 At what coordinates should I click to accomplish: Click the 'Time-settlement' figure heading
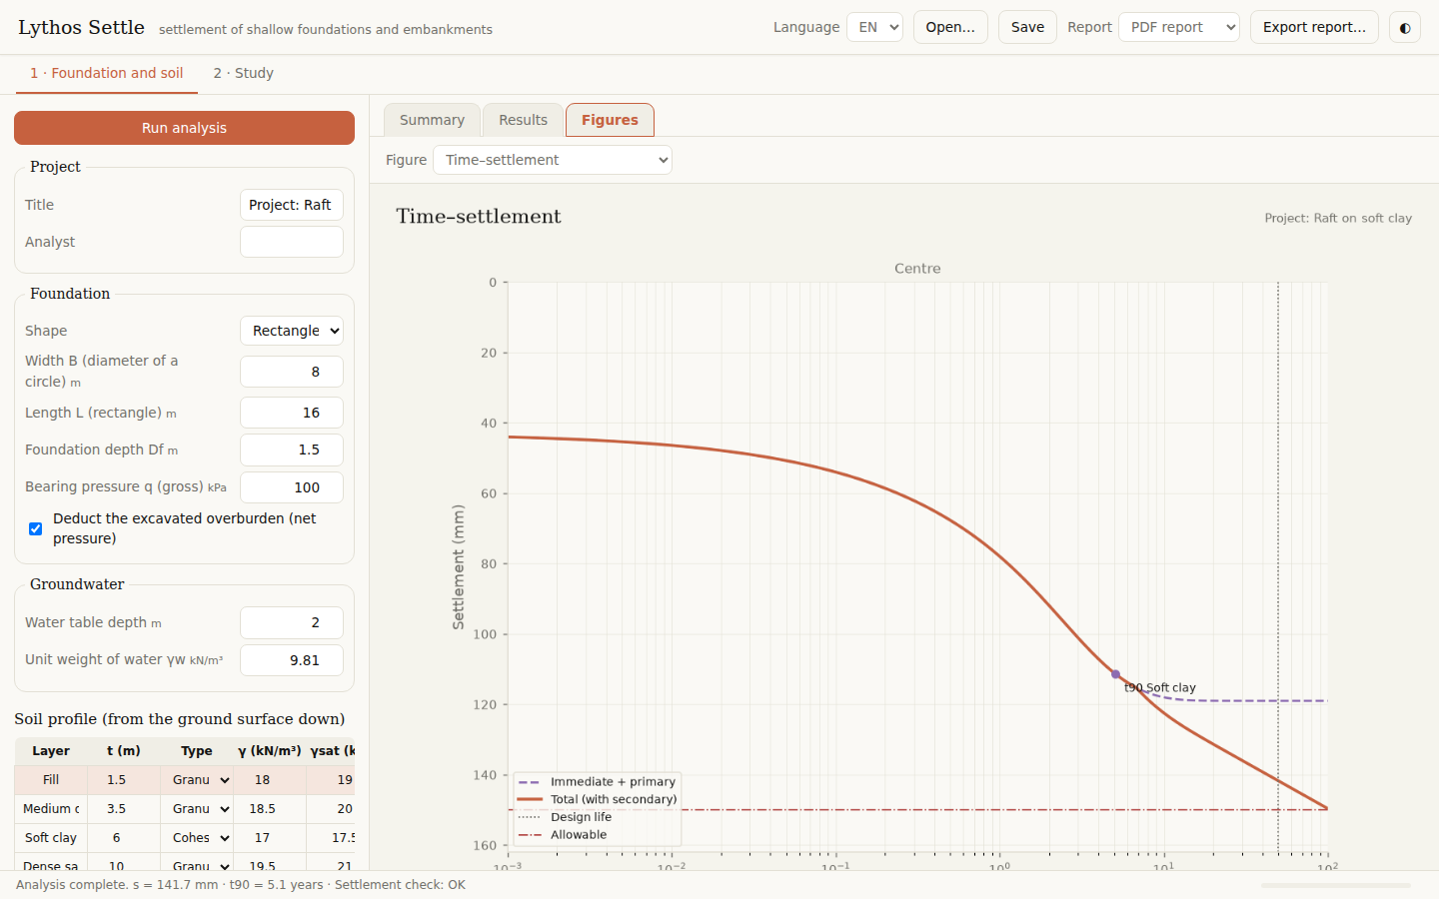(479, 217)
